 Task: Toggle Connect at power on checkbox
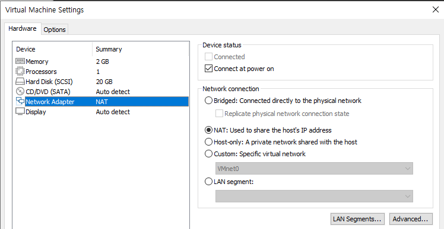[208, 69]
